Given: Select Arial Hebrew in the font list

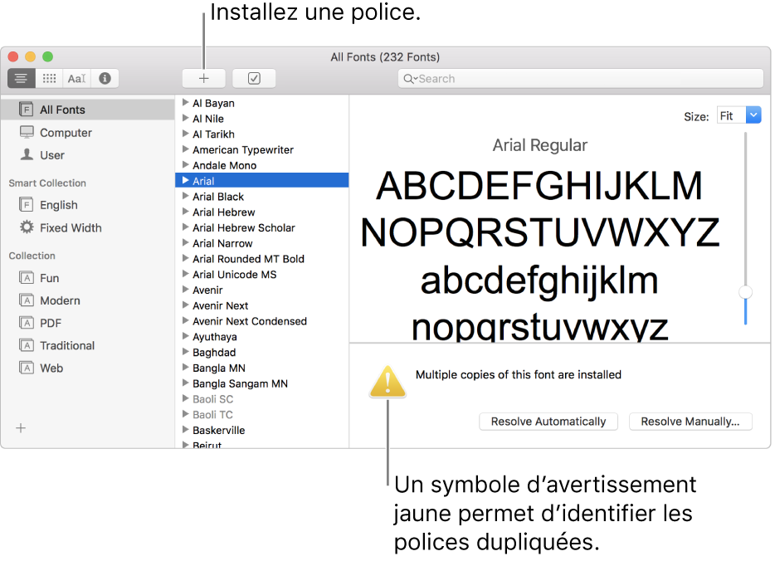Looking at the screenshot, I should tap(262, 212).
